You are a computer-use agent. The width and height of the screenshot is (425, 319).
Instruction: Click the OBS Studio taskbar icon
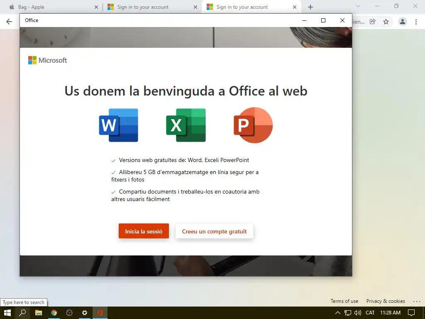coord(69,313)
